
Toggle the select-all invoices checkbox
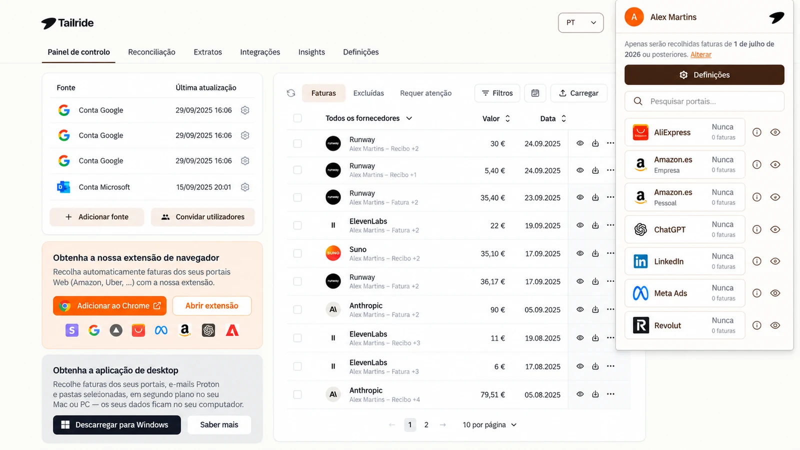pos(297,118)
